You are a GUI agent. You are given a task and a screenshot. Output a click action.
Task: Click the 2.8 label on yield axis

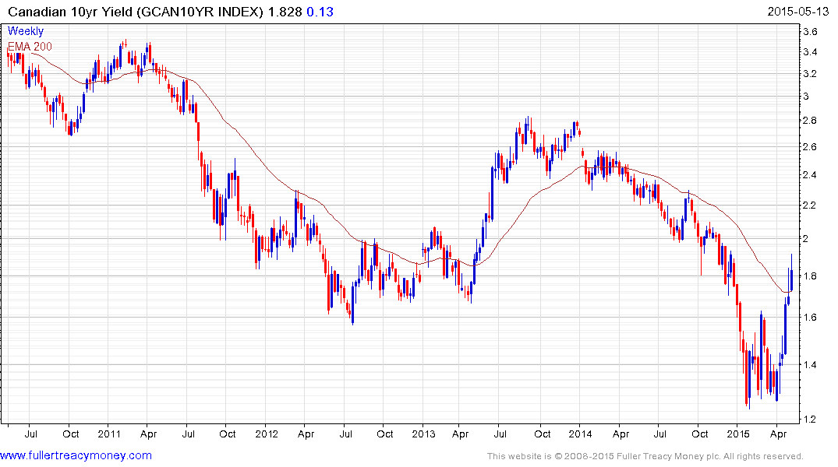coord(809,121)
